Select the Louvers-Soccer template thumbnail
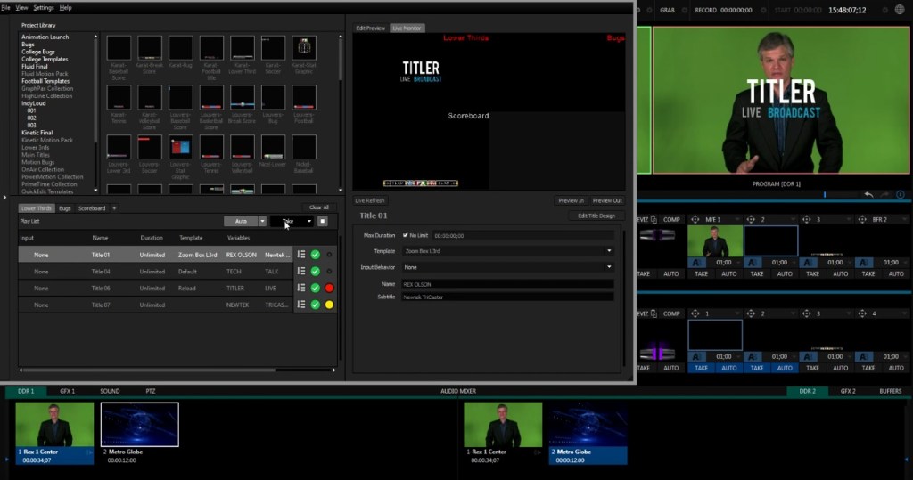This screenshot has width=913, height=480. point(150,147)
